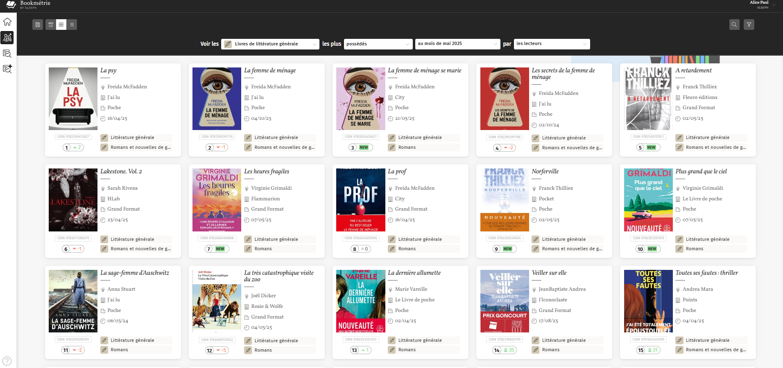Select publisher HLab
Image resolution: width=783 pixels, height=368 pixels.
coord(113,199)
